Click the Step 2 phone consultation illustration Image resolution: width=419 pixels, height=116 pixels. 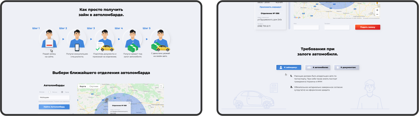(x=77, y=40)
